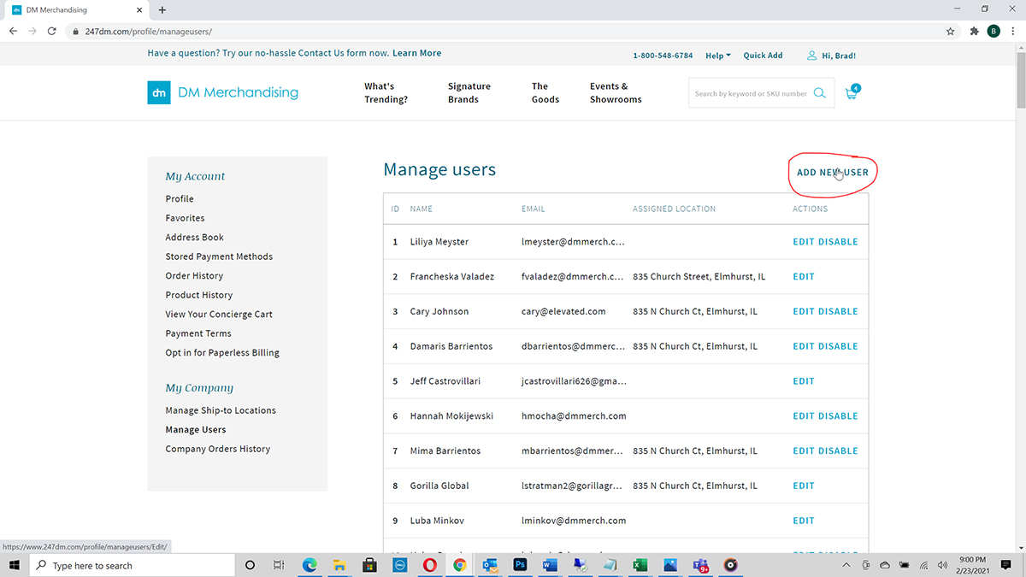Click the Windows taskbar search box
1026x577 pixels.
coord(133,565)
